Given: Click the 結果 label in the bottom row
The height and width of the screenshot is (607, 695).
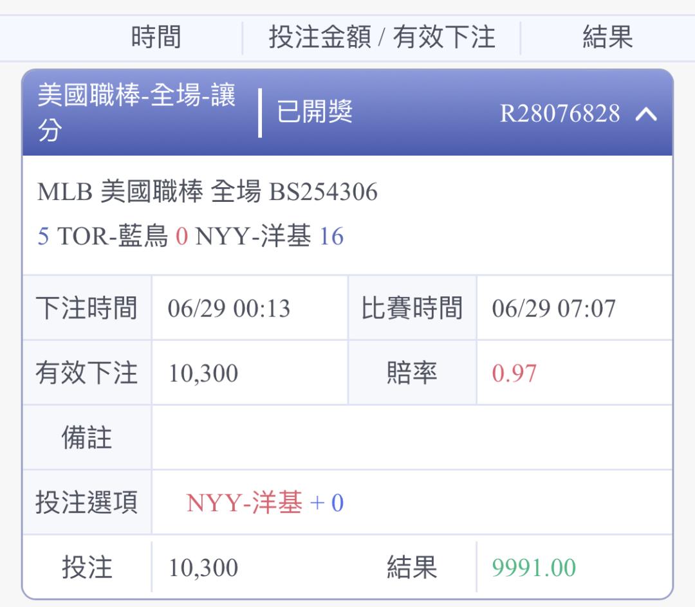Looking at the screenshot, I should 412,566.
